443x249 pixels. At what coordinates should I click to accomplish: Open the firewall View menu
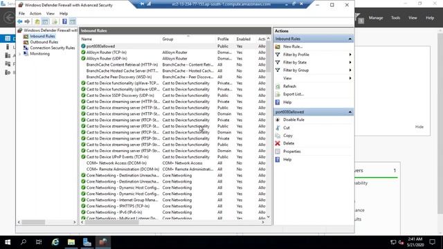pos(51,14)
